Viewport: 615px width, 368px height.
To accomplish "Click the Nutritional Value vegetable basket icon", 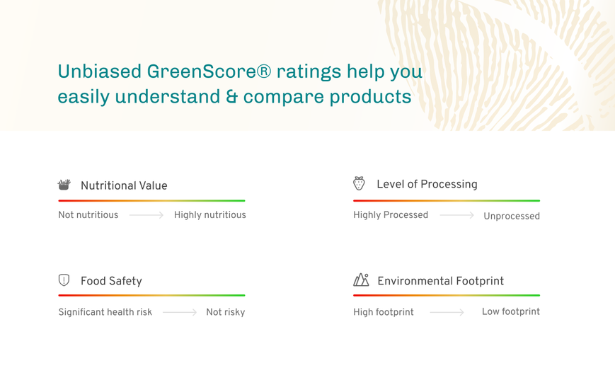I will coord(64,185).
